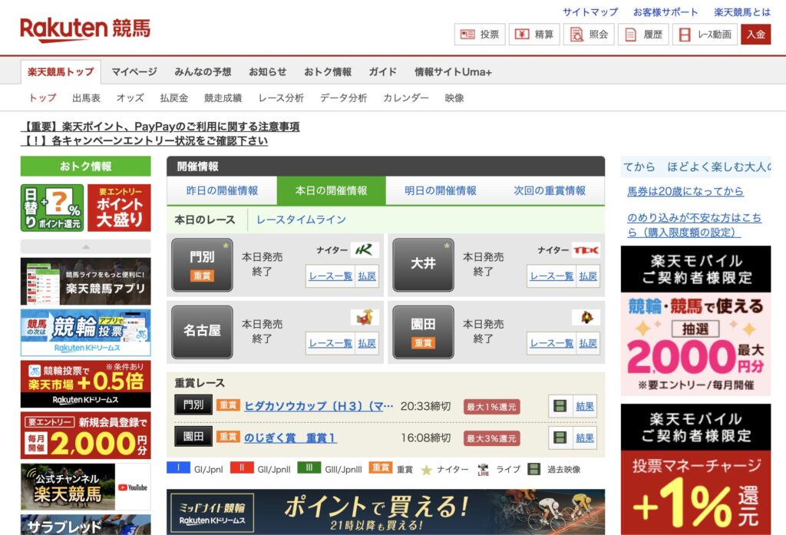Screen dimensions: 786x535
Task: Play past video for のじぎく賞 race
Action: (560, 438)
